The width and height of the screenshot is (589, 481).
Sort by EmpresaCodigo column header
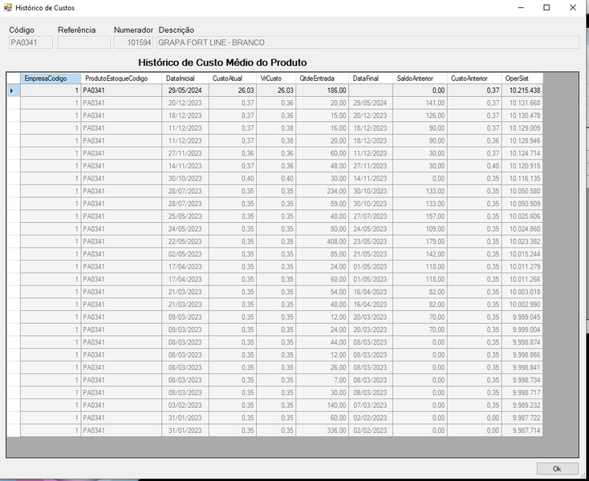click(51, 79)
